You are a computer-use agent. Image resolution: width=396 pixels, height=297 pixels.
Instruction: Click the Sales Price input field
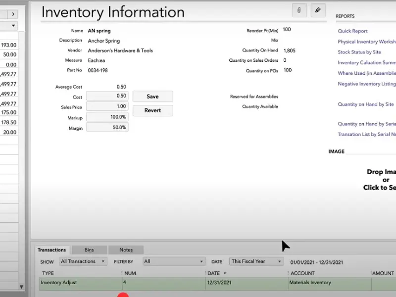(107, 106)
